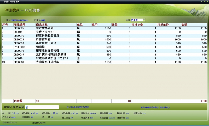
Task: Click the restore window icon in title bar
Action: 204,2
